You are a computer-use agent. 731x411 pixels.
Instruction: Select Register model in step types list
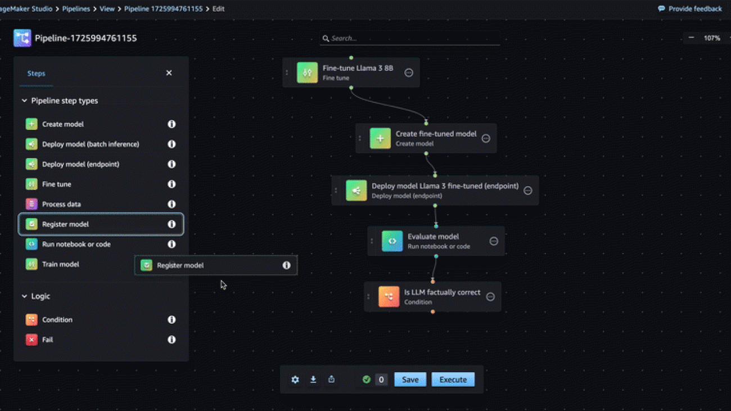coord(101,224)
